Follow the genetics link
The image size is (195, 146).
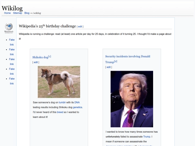click(78, 107)
